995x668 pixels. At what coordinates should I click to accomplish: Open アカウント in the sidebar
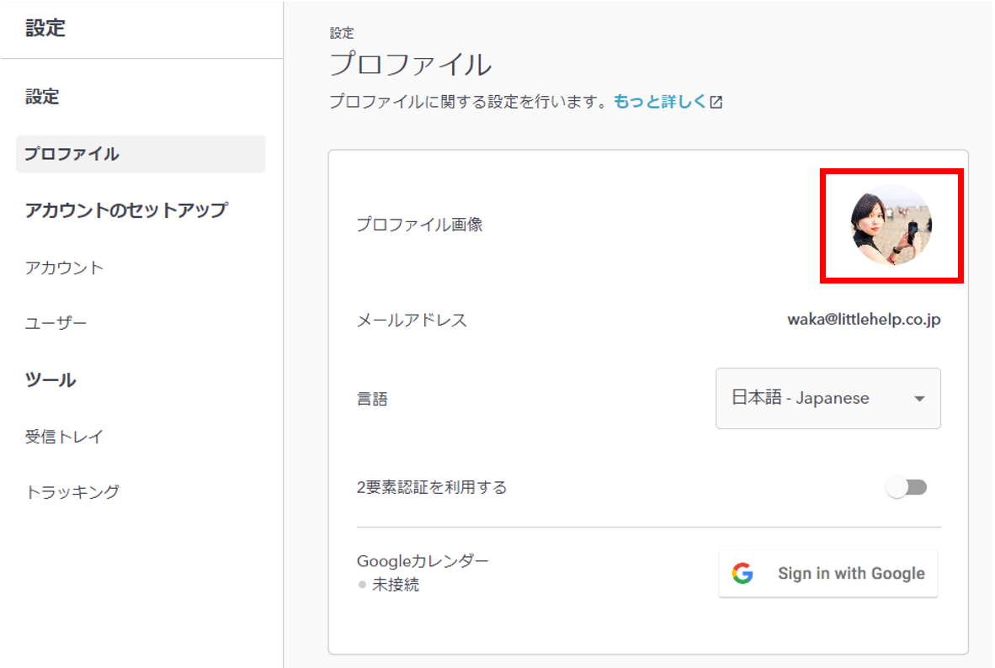tap(64, 268)
